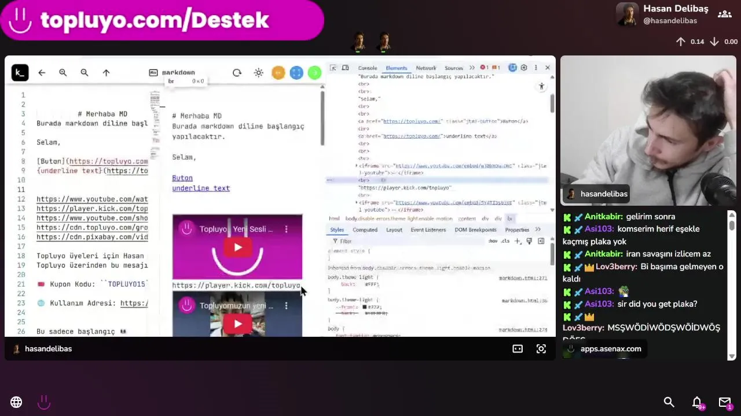Image resolution: width=741 pixels, height=416 pixels.
Task: Switch to the Elements tab in DevTools
Action: pos(397,68)
